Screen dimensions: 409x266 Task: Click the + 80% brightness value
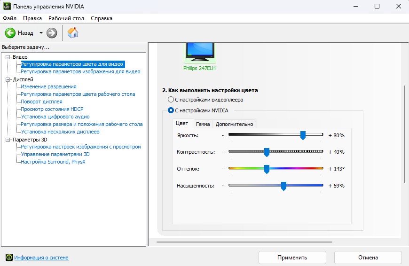tap(337, 135)
